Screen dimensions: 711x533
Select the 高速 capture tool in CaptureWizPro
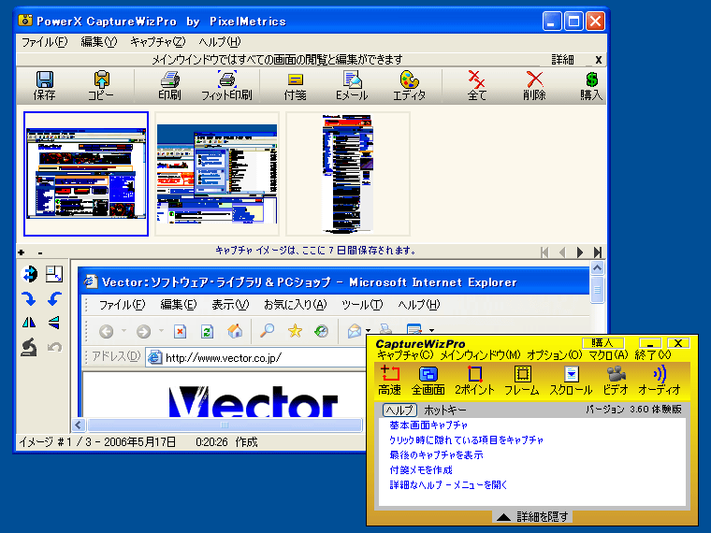pyautogui.click(x=389, y=381)
